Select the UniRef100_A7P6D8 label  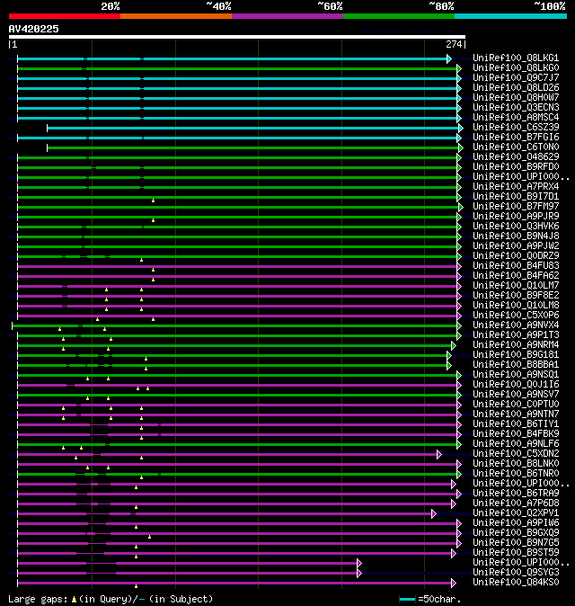click(516, 504)
